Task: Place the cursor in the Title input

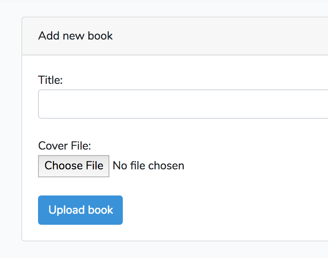Action: (x=182, y=104)
